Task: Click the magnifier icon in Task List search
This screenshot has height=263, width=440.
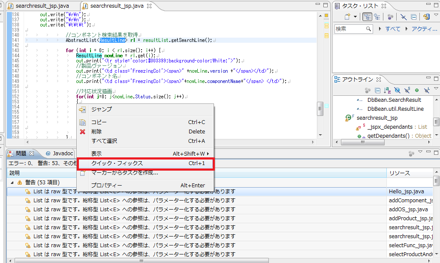Action: coord(368,29)
